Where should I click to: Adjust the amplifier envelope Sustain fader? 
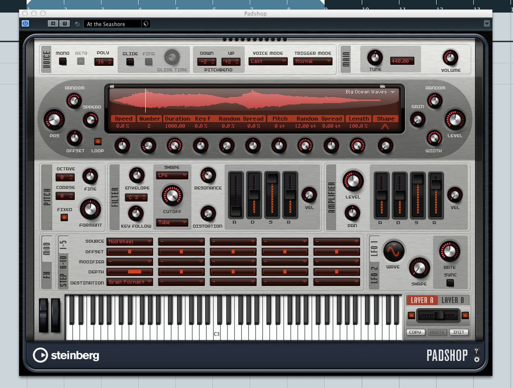pyautogui.click(x=418, y=195)
